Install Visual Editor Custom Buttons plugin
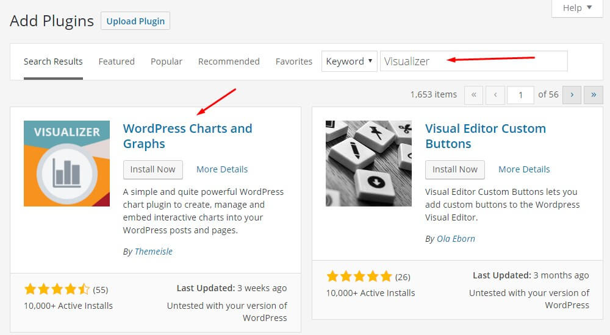This screenshot has height=335, width=610. (454, 169)
